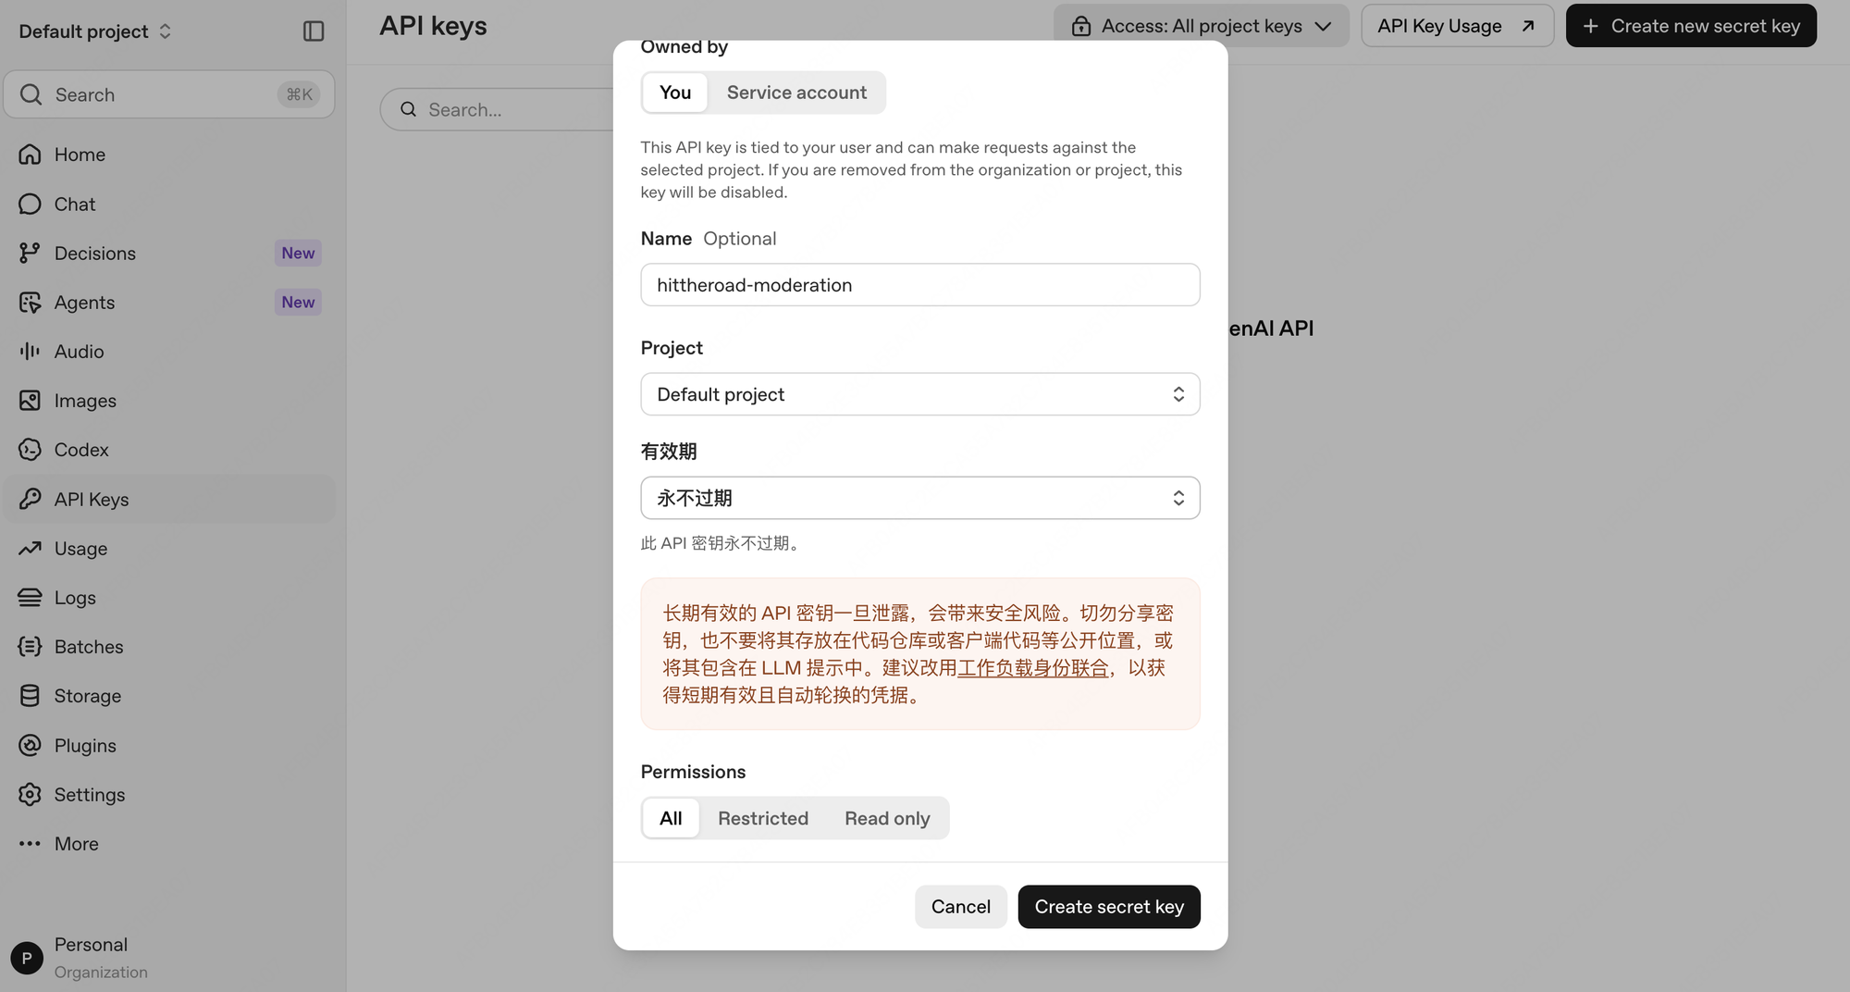Open API Key Usage link
The image size is (1850, 992).
coord(1457,26)
